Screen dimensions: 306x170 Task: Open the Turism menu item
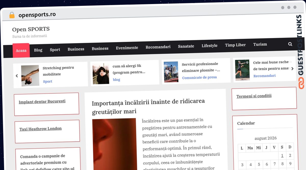[260, 44]
